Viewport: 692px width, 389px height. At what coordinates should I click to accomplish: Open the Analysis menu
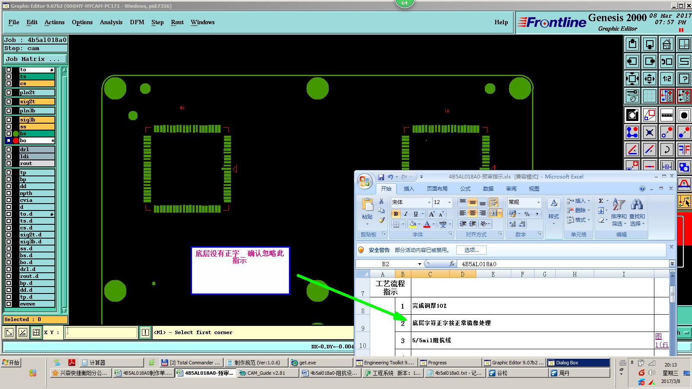[x=111, y=22]
